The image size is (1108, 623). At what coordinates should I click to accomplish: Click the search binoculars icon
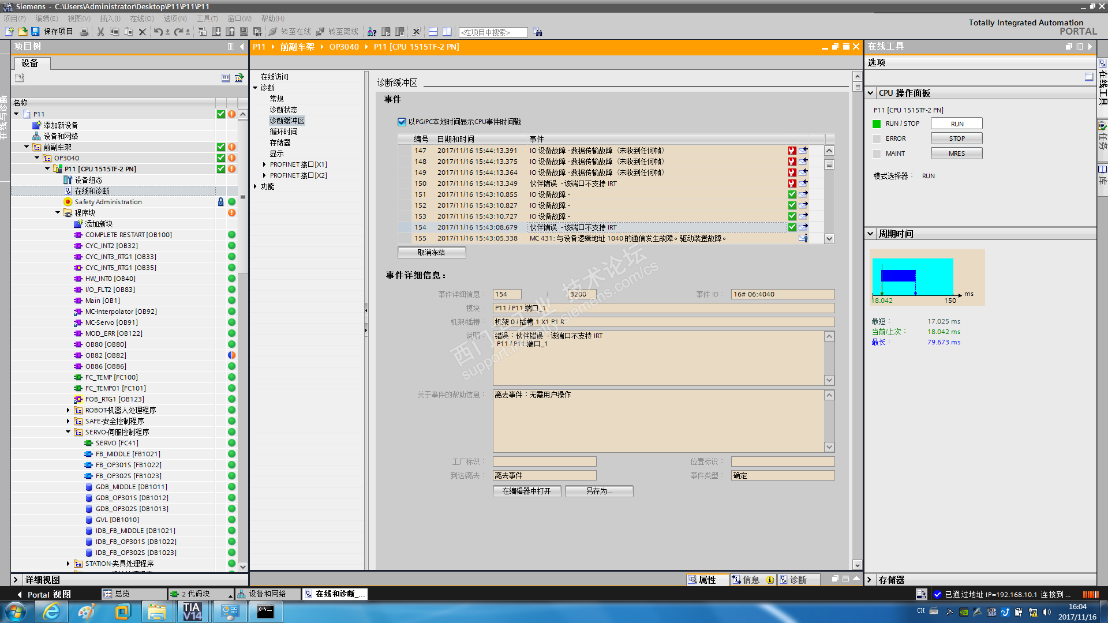[x=538, y=32]
